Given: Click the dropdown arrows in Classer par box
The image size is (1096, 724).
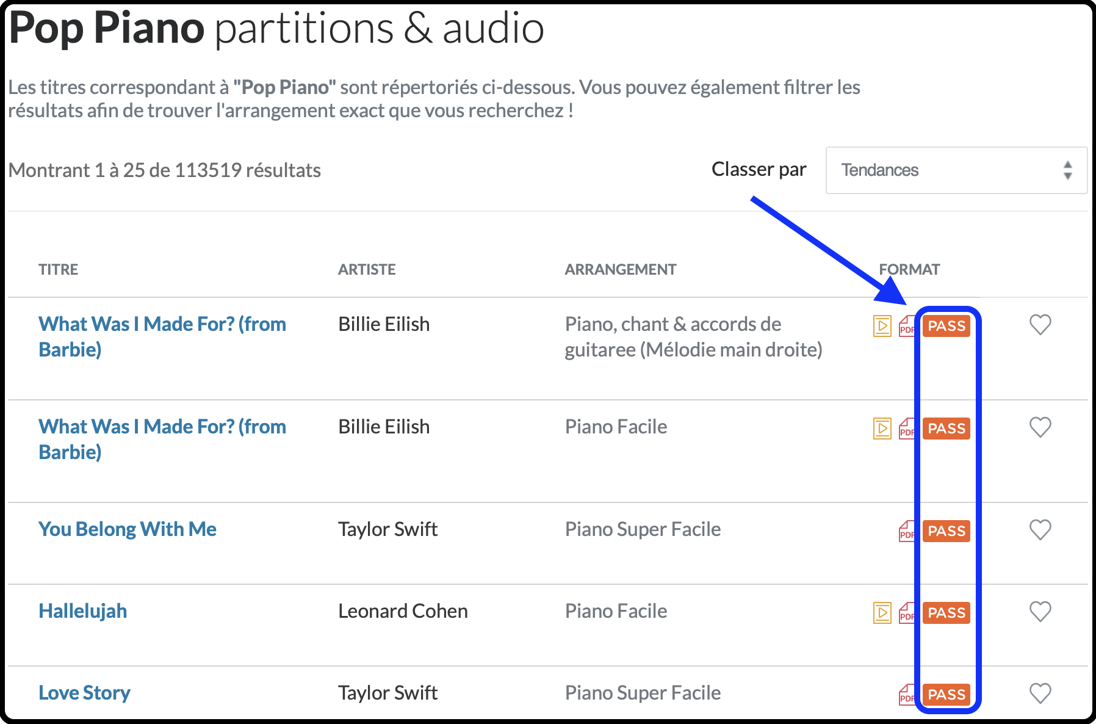Looking at the screenshot, I should [x=1067, y=170].
